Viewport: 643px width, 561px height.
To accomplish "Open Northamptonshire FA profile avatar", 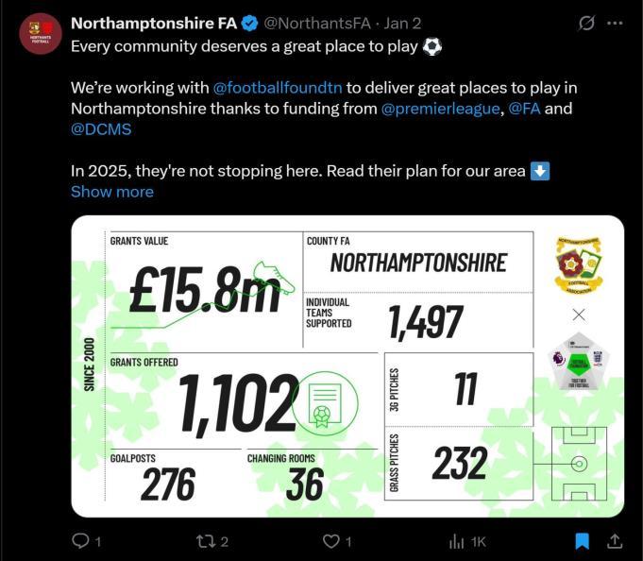I will click(x=41, y=34).
